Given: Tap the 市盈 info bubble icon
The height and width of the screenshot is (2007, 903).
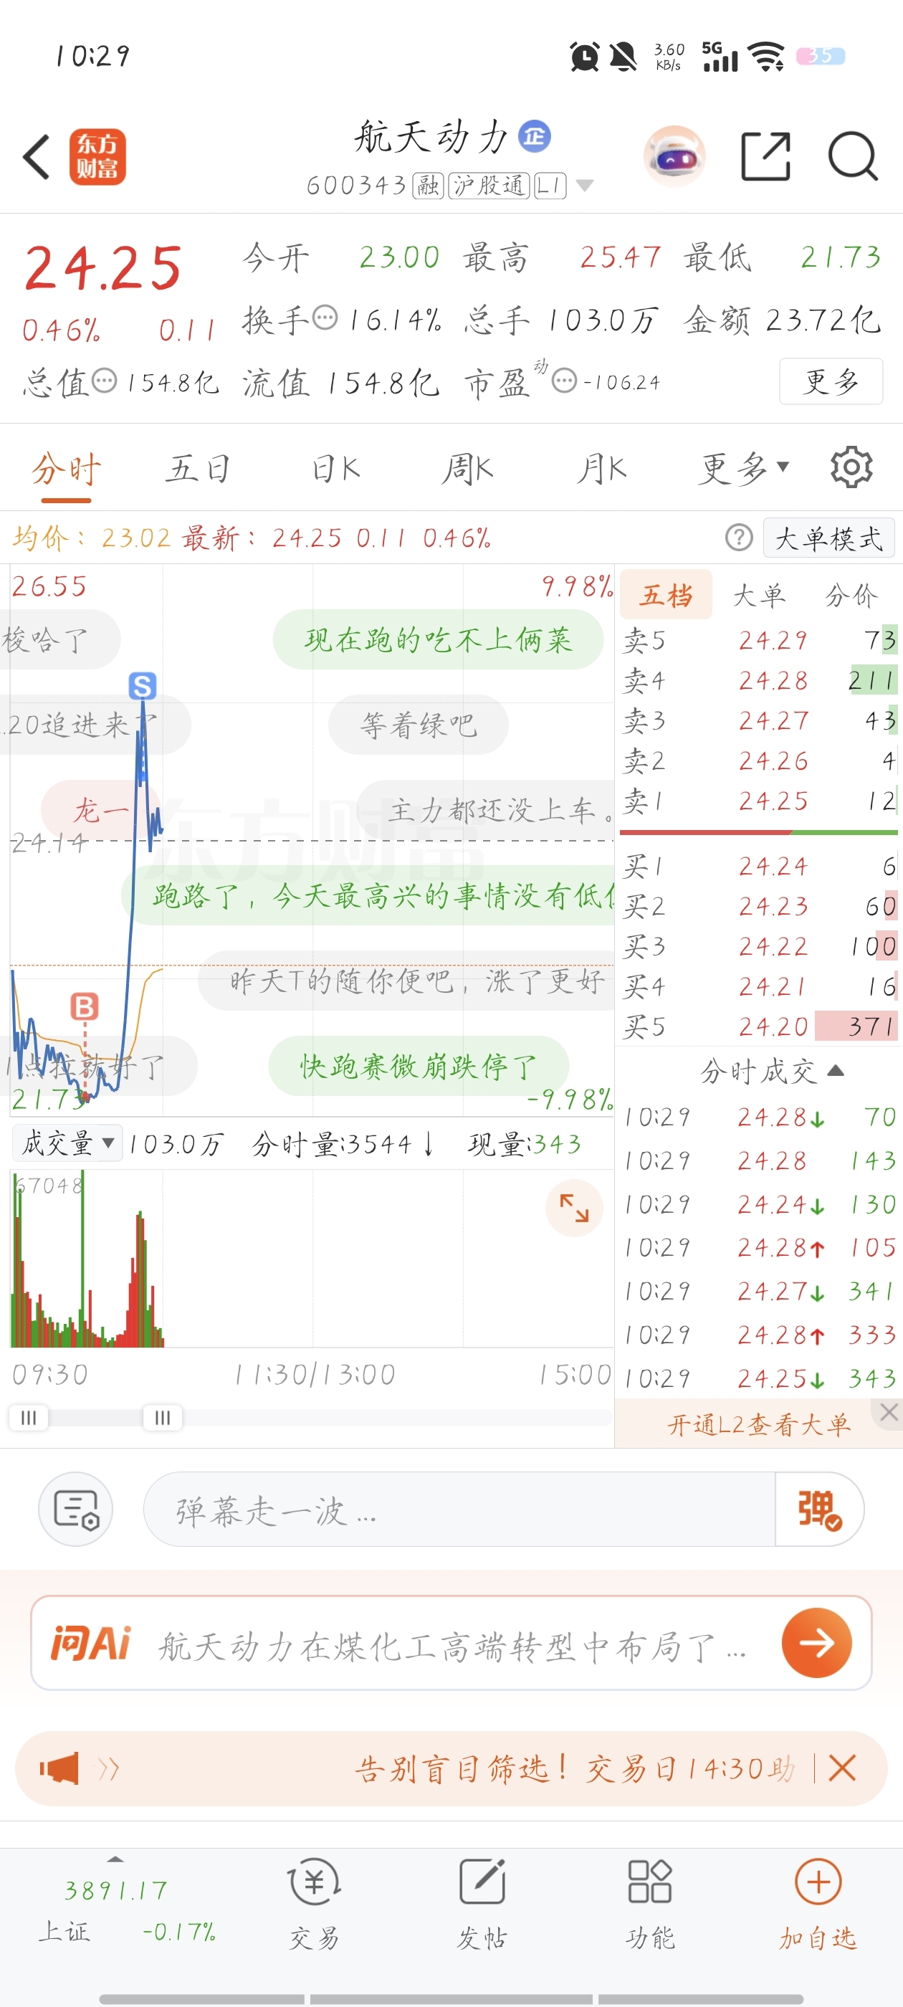Looking at the screenshot, I should pos(564,381).
